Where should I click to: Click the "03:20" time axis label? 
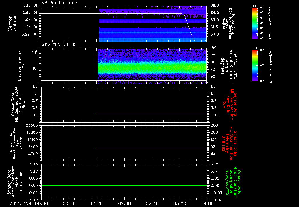180,203
